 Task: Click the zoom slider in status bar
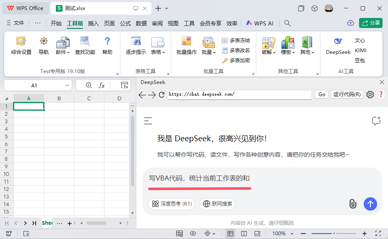pos(334,234)
